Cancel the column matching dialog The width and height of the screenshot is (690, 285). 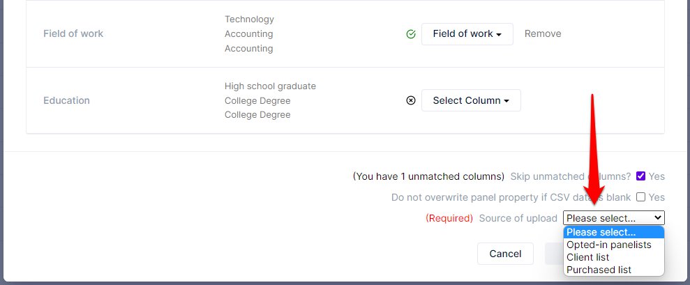505,254
